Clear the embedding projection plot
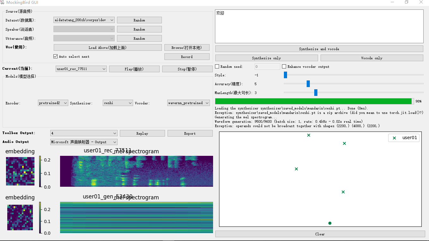Screen dimensions: 429x241 [x=320, y=234]
